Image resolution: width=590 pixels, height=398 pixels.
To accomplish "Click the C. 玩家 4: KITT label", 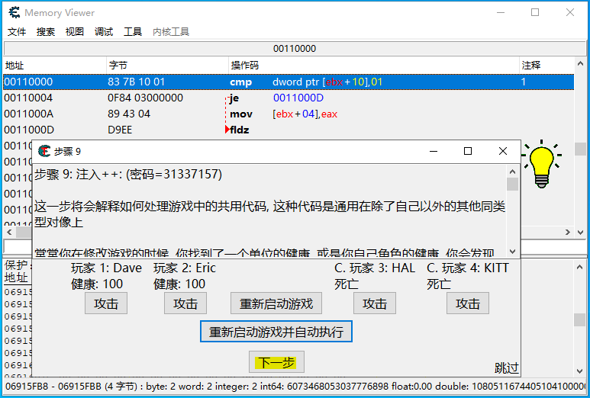I will (x=468, y=268).
